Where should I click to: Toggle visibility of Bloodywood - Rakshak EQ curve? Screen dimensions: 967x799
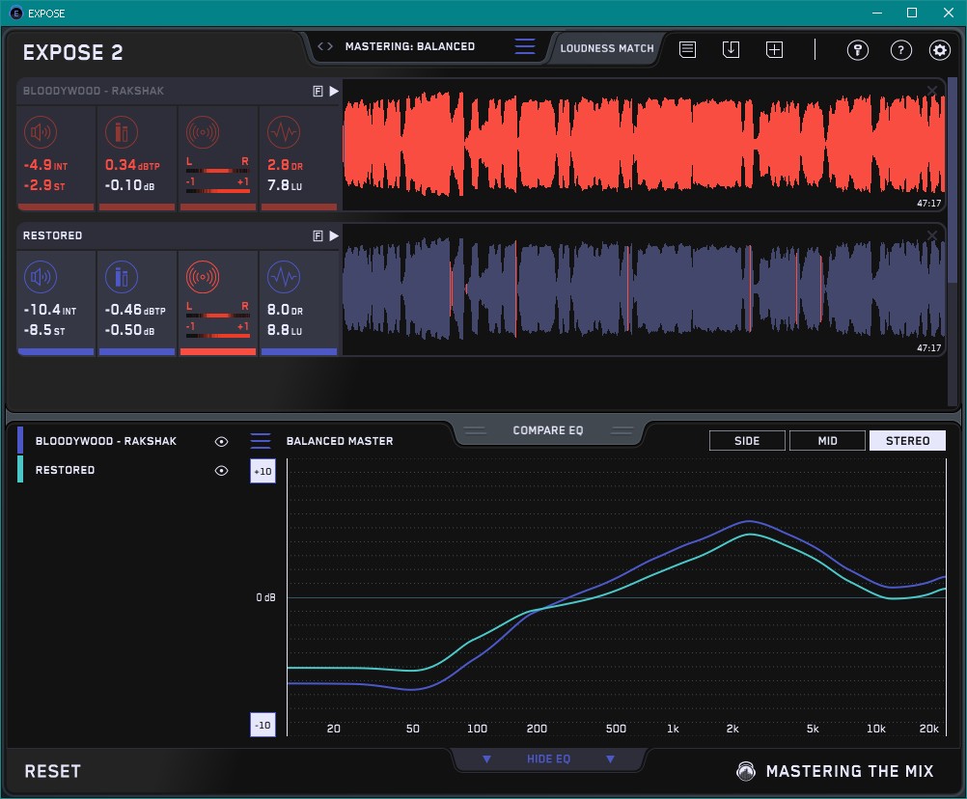coord(221,441)
